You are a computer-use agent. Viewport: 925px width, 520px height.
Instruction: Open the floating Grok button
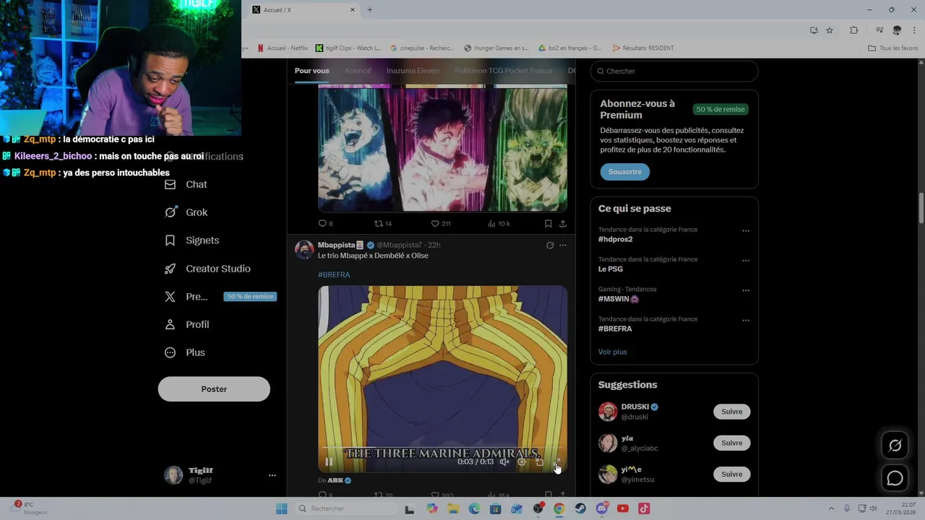point(895,446)
